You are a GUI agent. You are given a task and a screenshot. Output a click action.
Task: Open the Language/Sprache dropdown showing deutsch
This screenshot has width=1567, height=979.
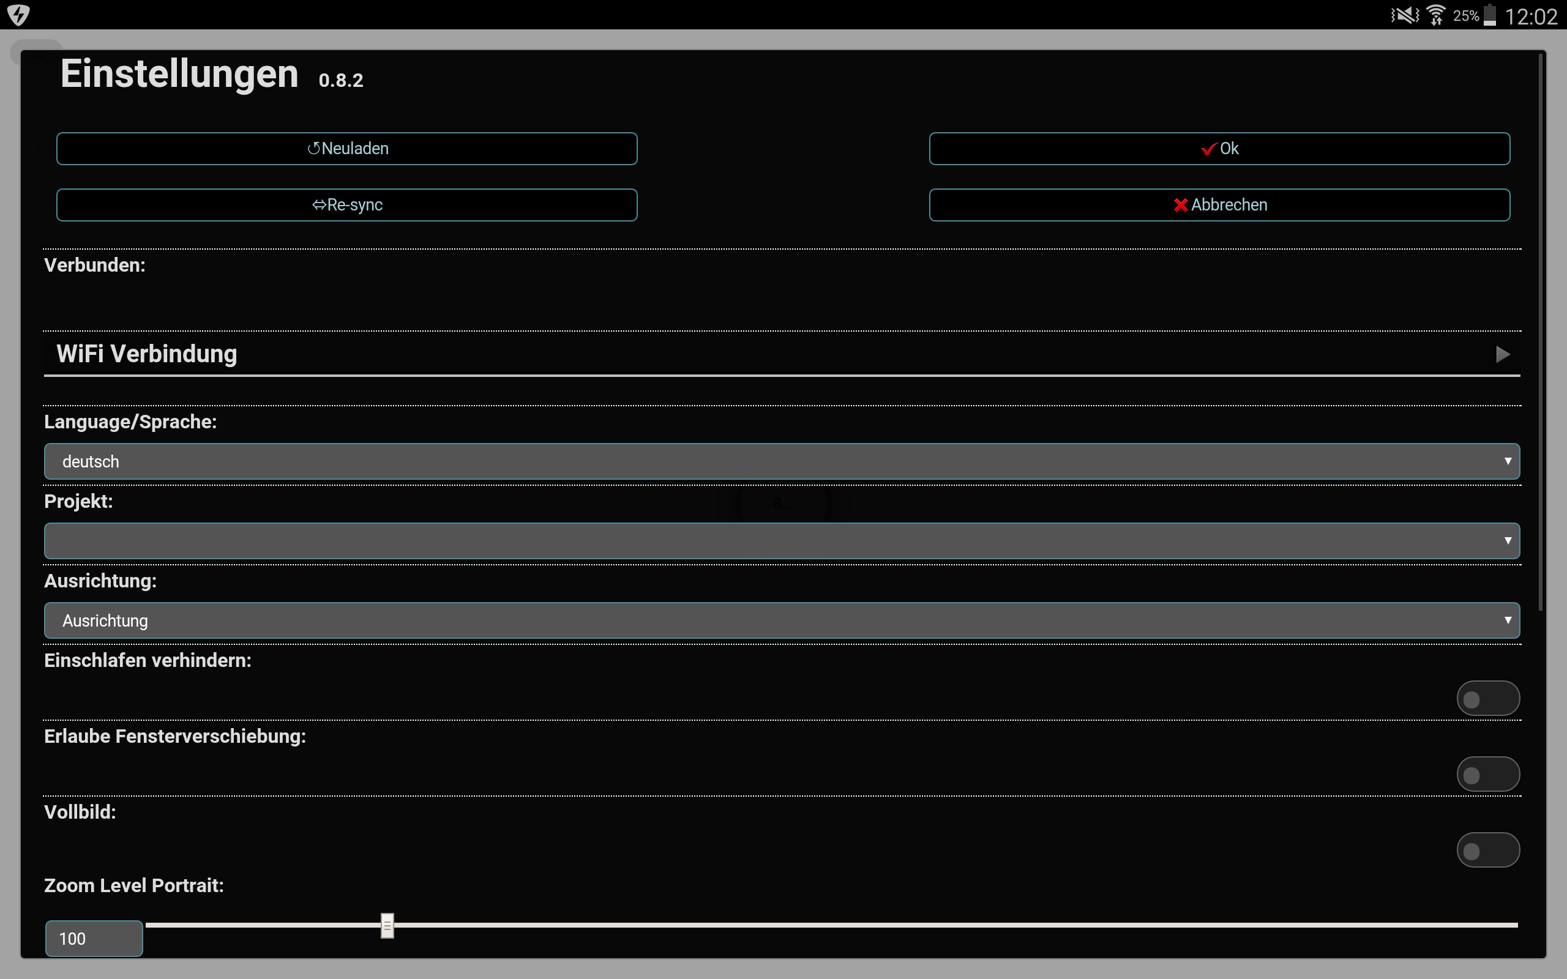782,461
